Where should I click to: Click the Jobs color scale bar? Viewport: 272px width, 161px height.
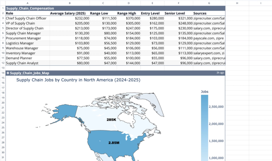(204, 128)
